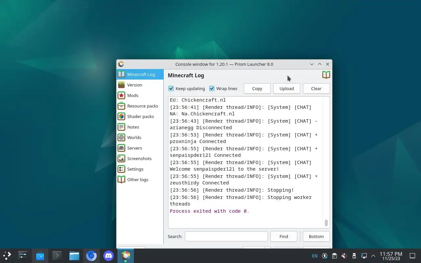Open System Settings from the taskbar
Viewport: 421px width, 263px height.
coord(23,255)
